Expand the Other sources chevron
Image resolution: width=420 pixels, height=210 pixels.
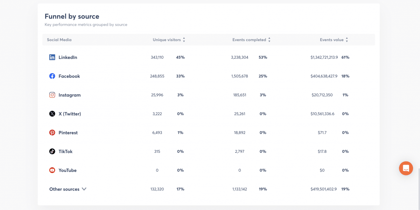pyautogui.click(x=84, y=189)
